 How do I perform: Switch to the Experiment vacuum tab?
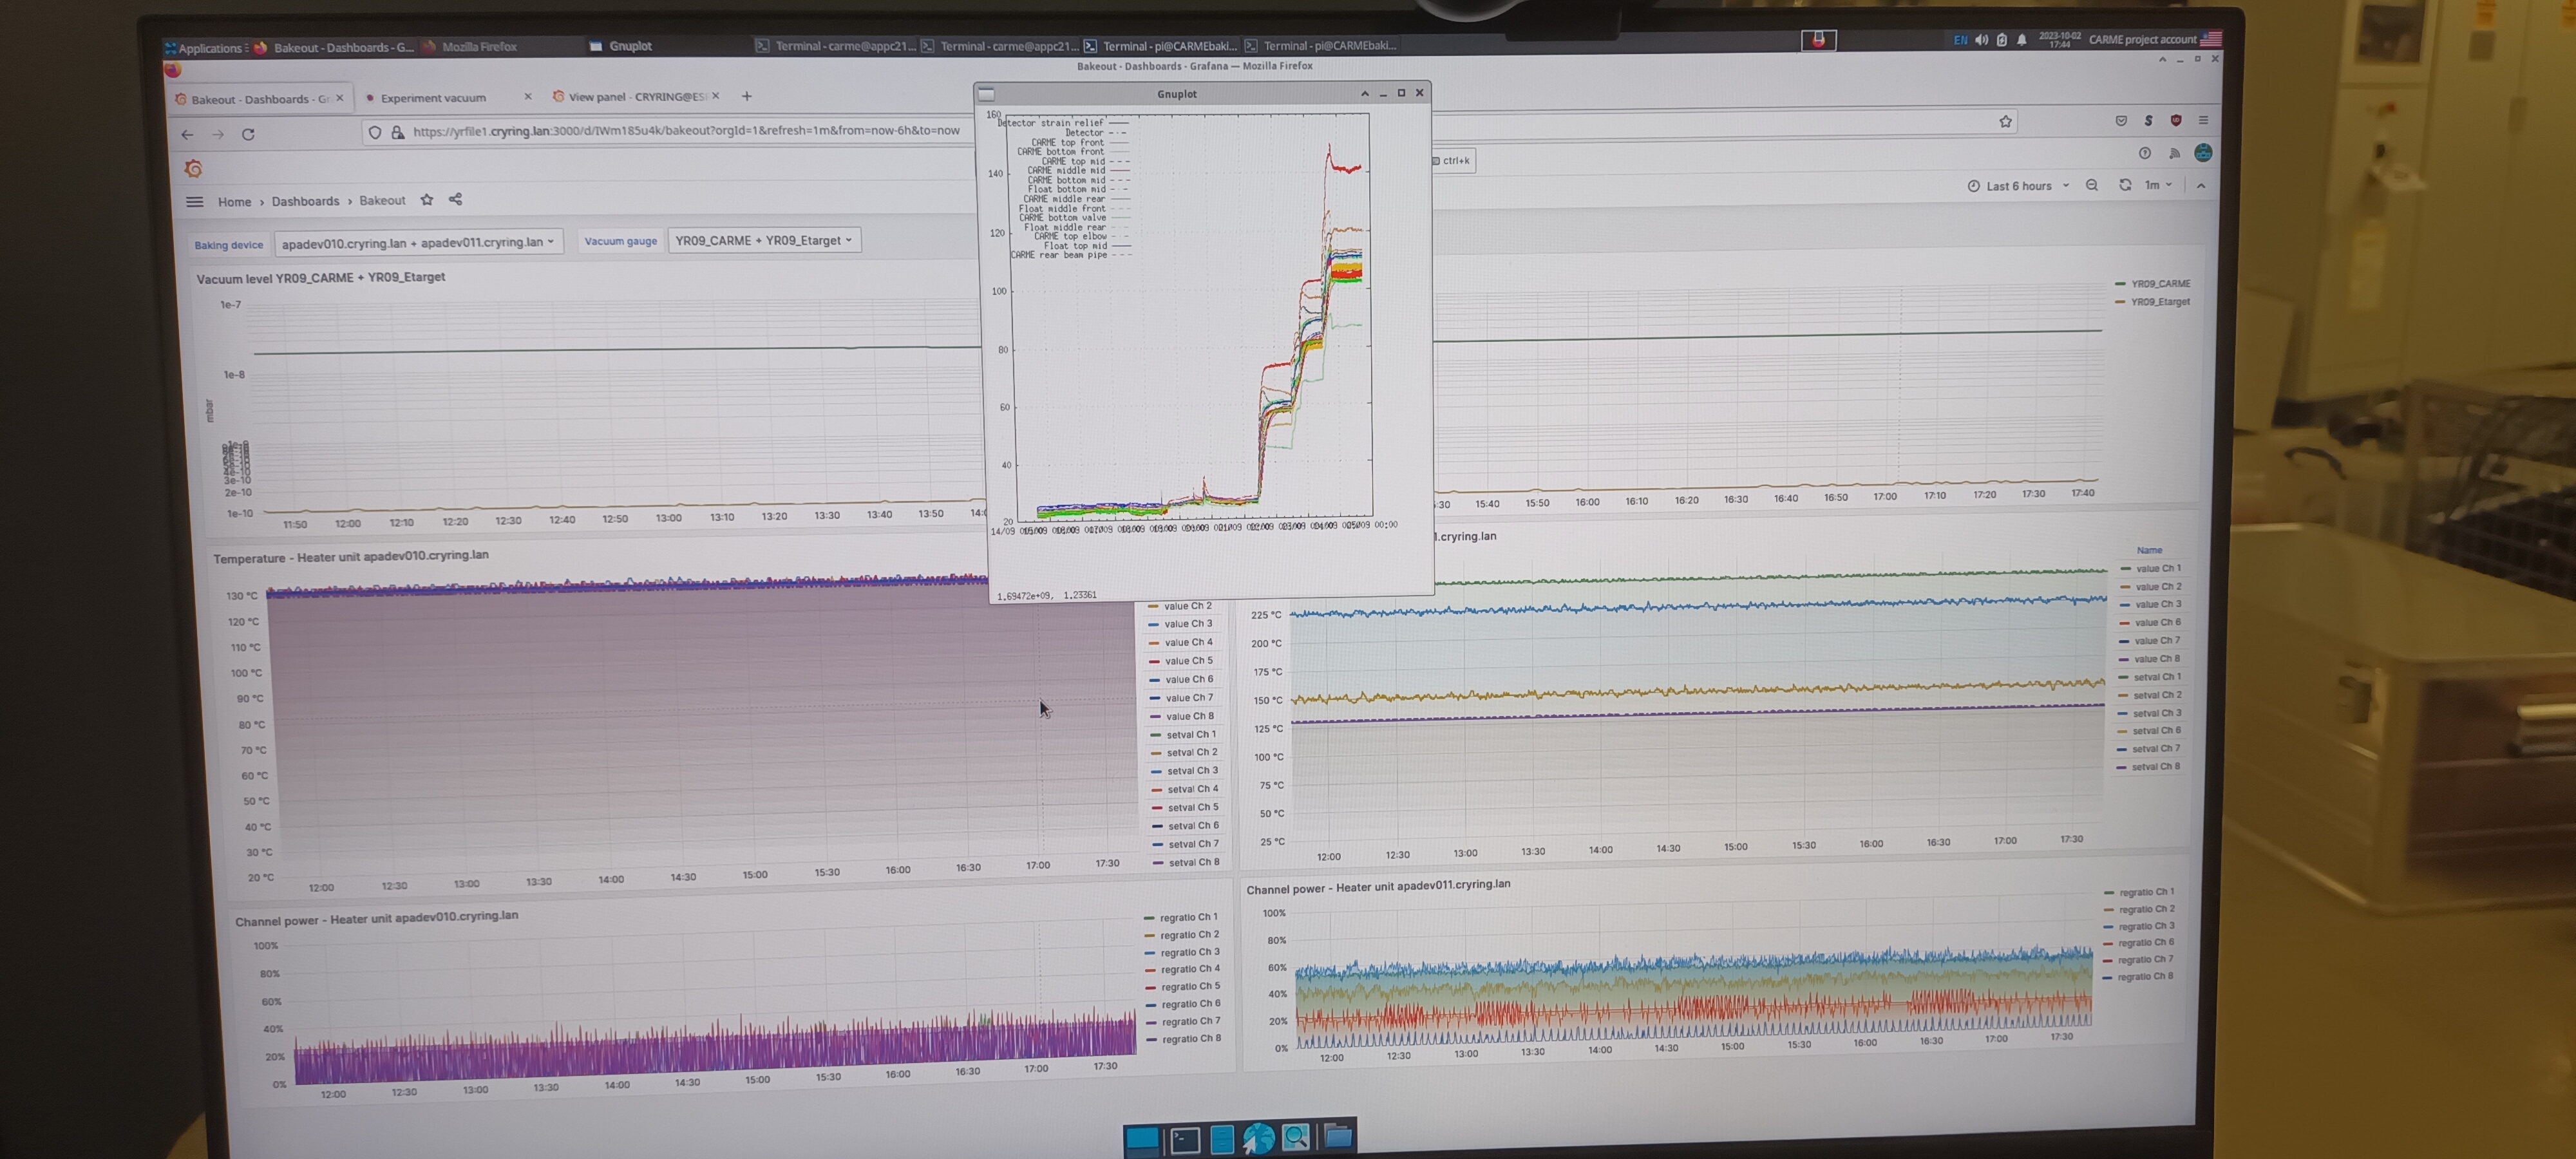coord(433,98)
